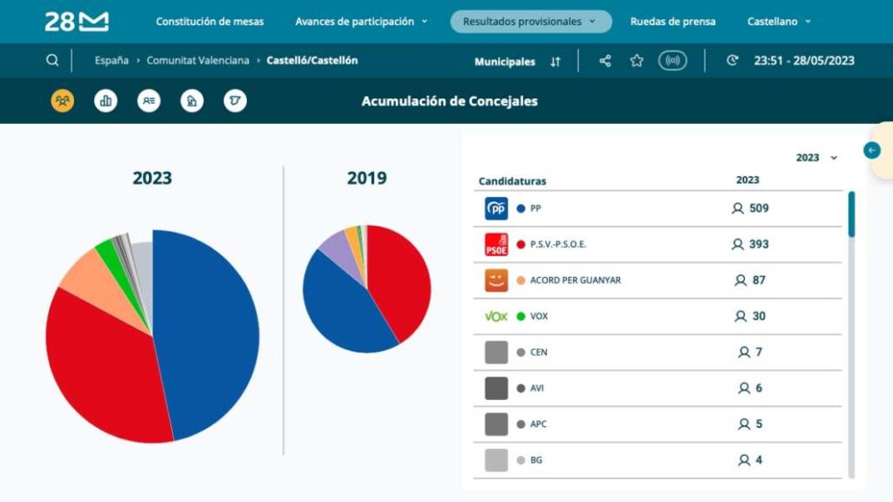Navigate to España breadcrumb

click(x=112, y=60)
